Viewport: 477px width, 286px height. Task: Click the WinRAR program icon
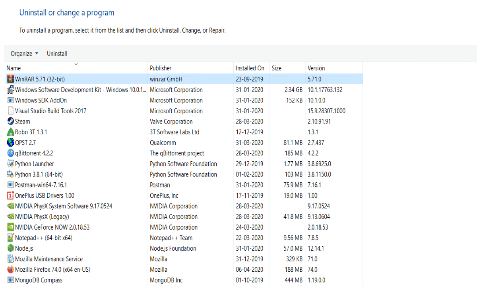[11, 79]
